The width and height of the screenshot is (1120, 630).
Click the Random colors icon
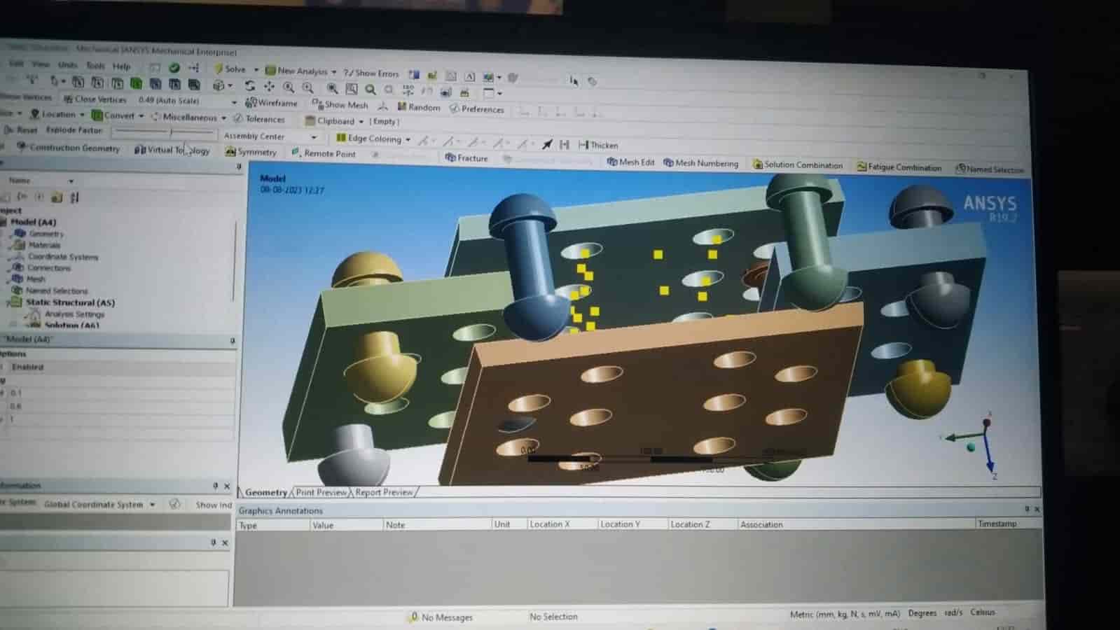pos(418,107)
